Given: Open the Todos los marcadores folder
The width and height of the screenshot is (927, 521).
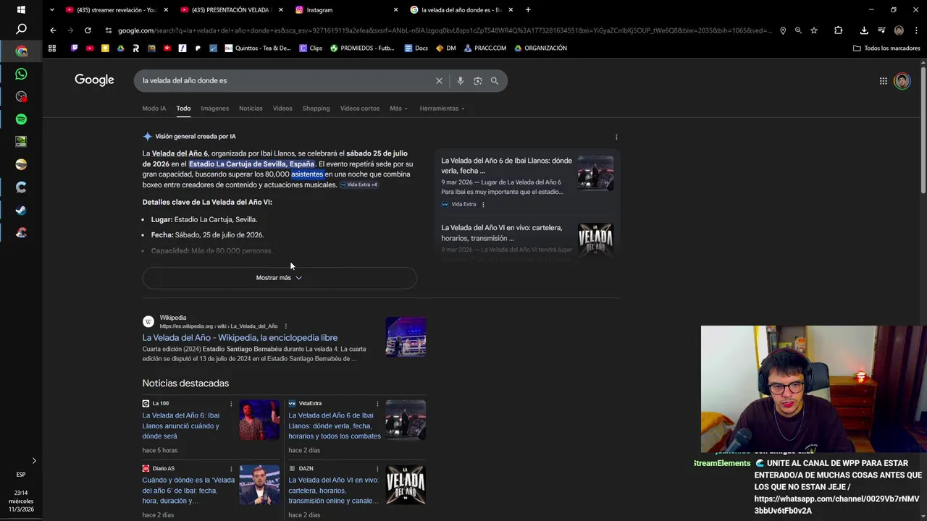Looking at the screenshot, I should [886, 48].
